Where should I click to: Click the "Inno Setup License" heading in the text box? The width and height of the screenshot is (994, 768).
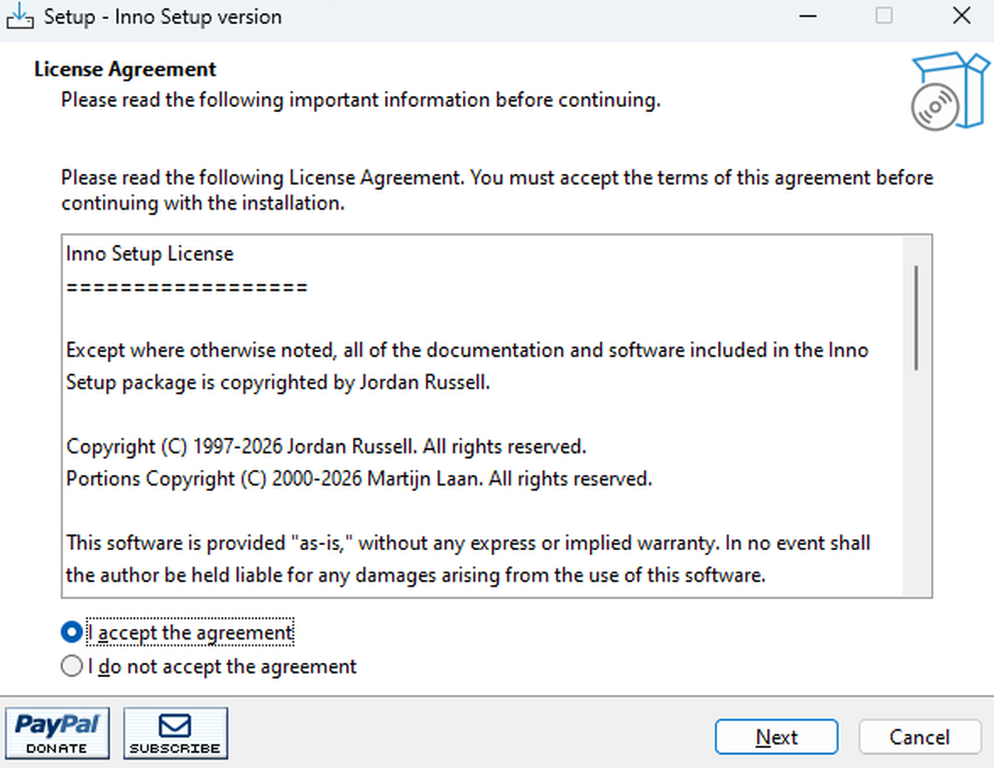click(x=149, y=254)
